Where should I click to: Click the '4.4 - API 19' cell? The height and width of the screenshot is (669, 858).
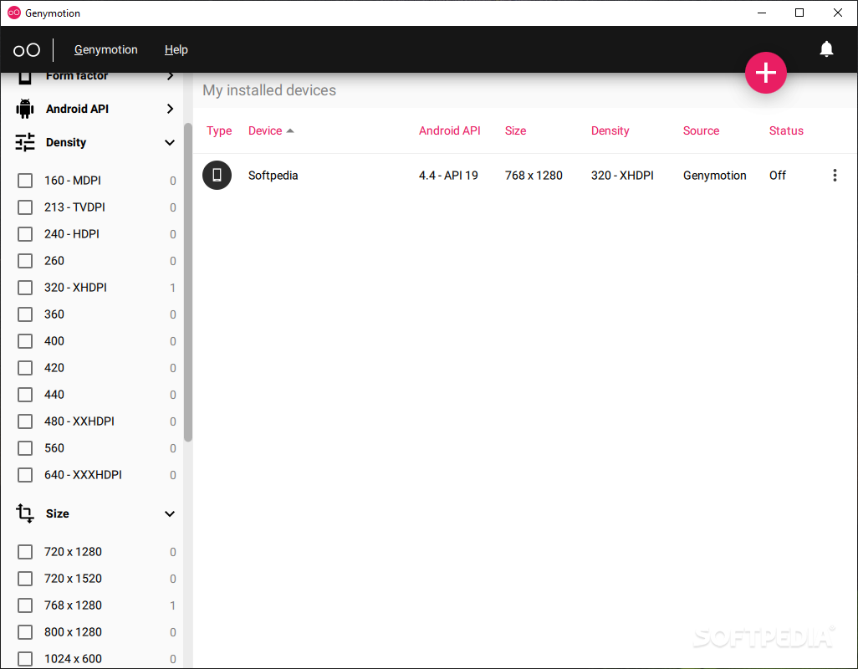pos(448,176)
